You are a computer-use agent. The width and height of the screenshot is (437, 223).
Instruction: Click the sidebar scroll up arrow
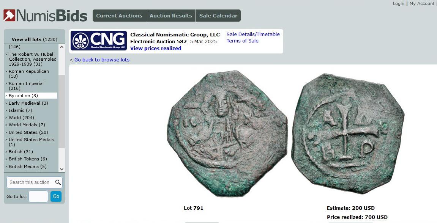[x=62, y=47]
